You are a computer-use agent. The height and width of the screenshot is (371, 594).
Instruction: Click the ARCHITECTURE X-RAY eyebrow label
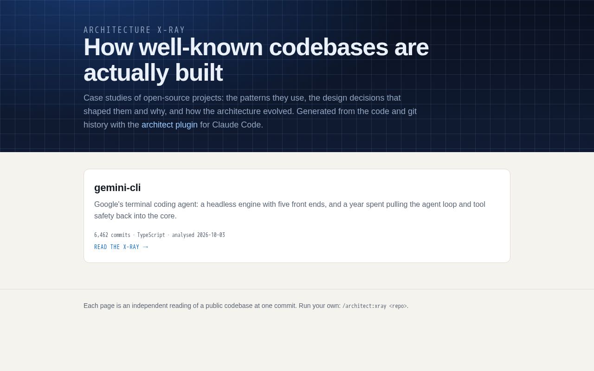coord(135,30)
